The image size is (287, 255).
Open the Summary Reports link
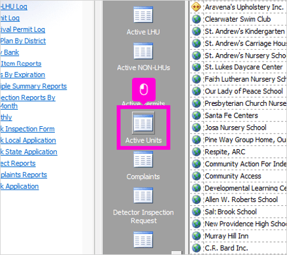[33, 86]
